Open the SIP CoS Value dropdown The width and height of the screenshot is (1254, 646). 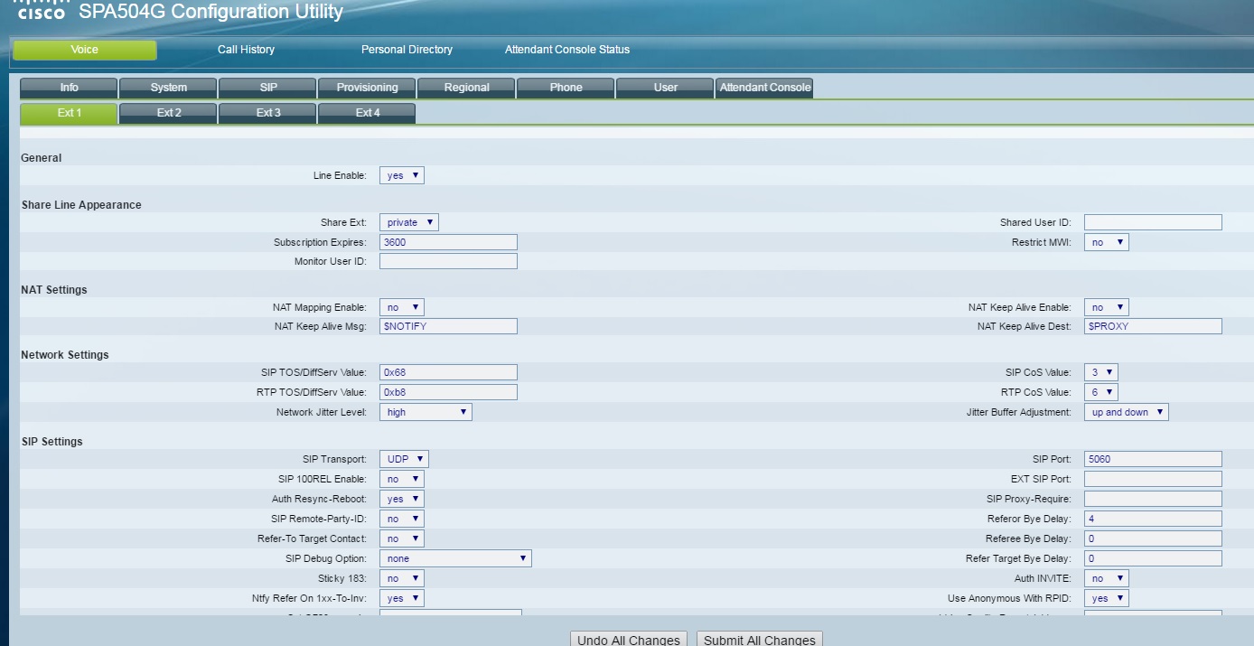pyautogui.click(x=1101, y=372)
